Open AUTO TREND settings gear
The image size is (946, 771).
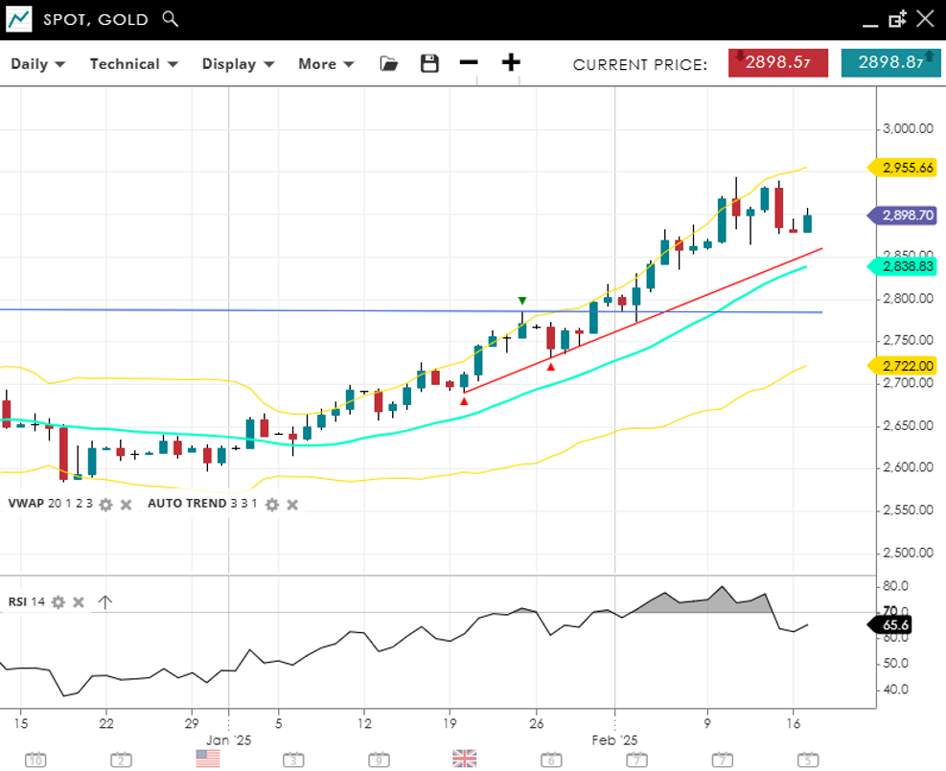click(x=272, y=504)
